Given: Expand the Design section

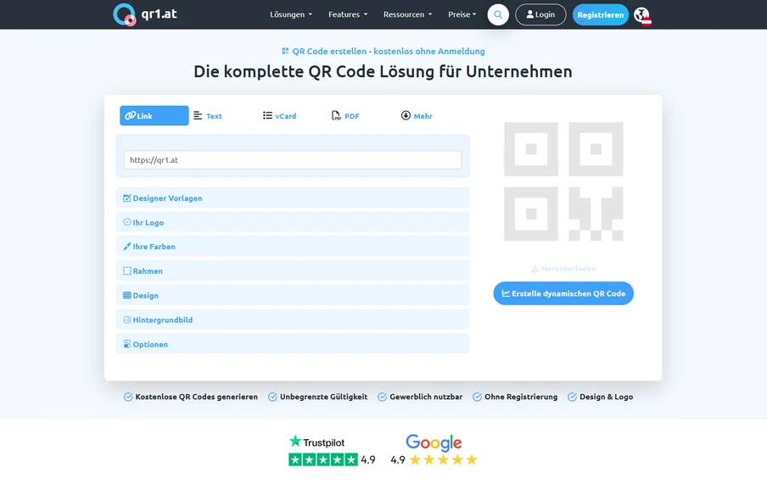Looking at the screenshot, I should tap(293, 295).
